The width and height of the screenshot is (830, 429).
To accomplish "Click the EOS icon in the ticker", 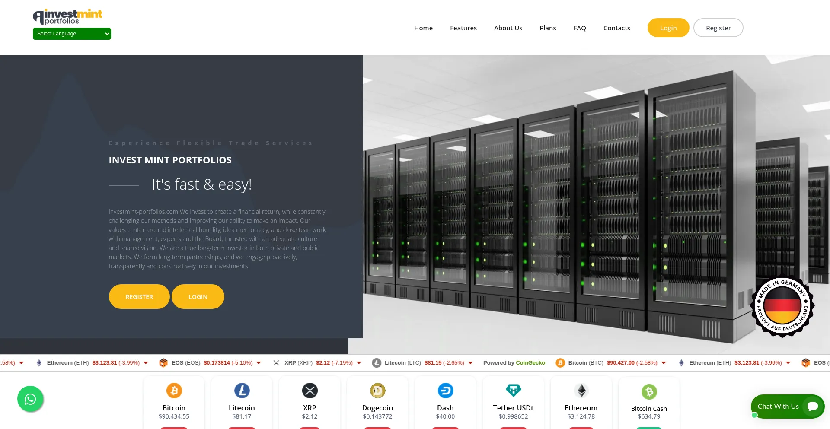I will tap(163, 363).
